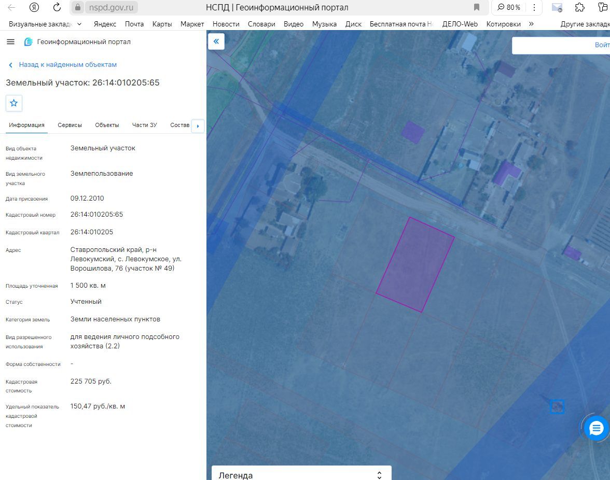The width and height of the screenshot is (610, 480).
Task: Open the Диск bookmark
Action: [353, 24]
